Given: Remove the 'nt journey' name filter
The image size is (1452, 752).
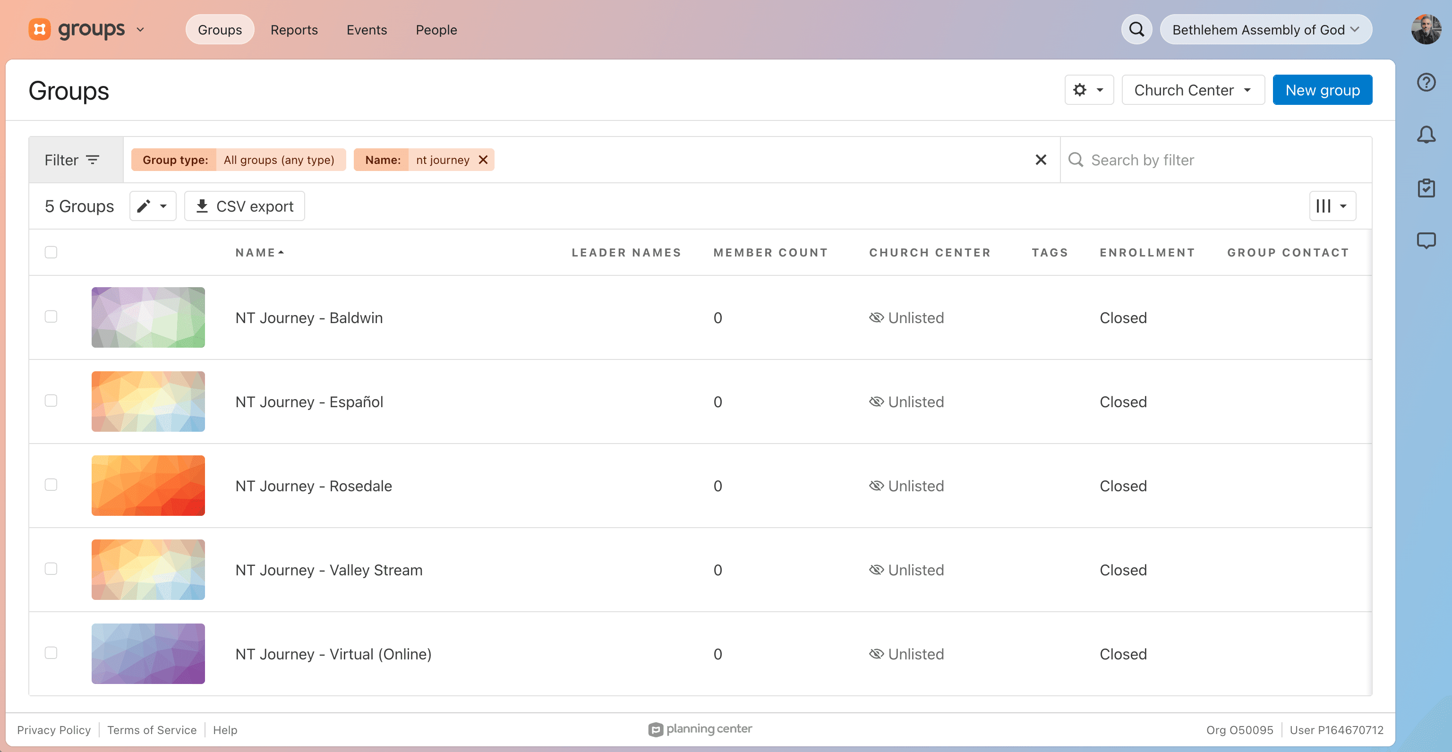Looking at the screenshot, I should (x=483, y=160).
